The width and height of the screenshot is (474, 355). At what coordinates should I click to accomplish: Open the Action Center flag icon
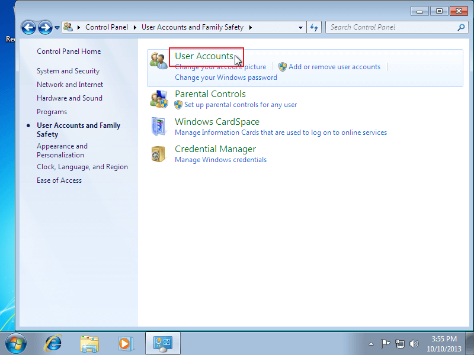386,343
